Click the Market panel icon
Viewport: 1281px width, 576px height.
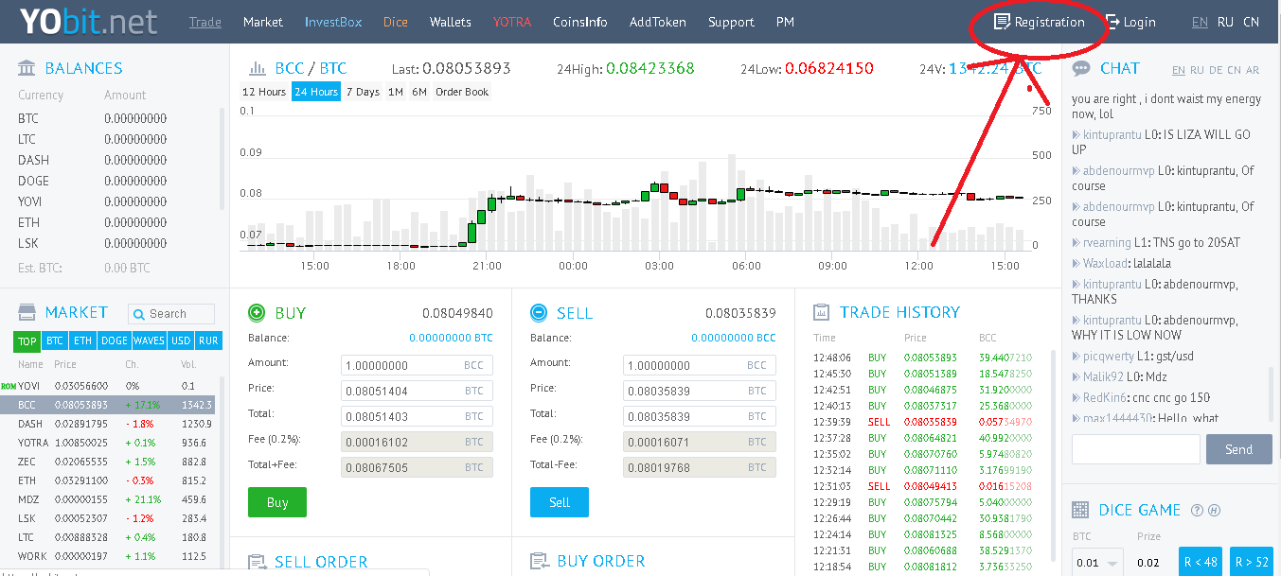point(27,312)
